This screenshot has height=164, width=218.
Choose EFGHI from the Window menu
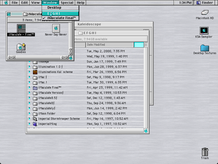[x=60, y=13]
